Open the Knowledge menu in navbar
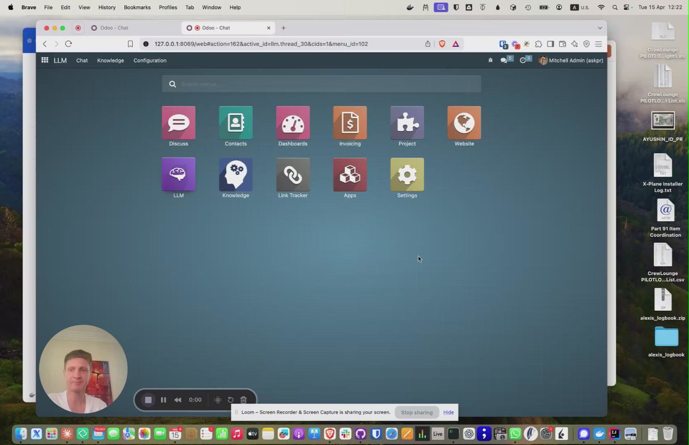Viewport: 689px width, 445px height. tap(110, 60)
